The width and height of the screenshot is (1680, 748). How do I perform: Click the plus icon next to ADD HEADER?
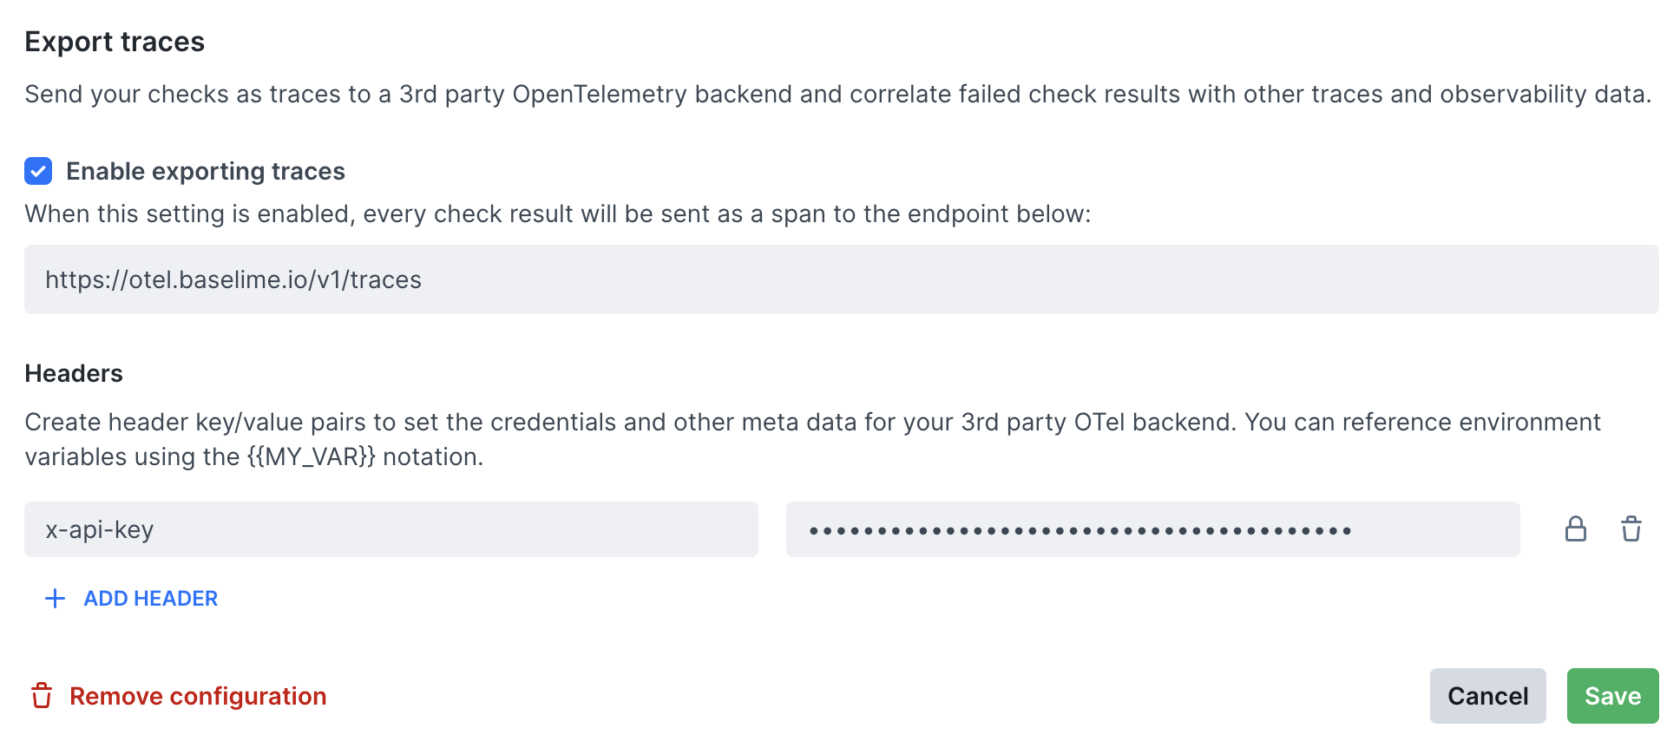(x=54, y=598)
